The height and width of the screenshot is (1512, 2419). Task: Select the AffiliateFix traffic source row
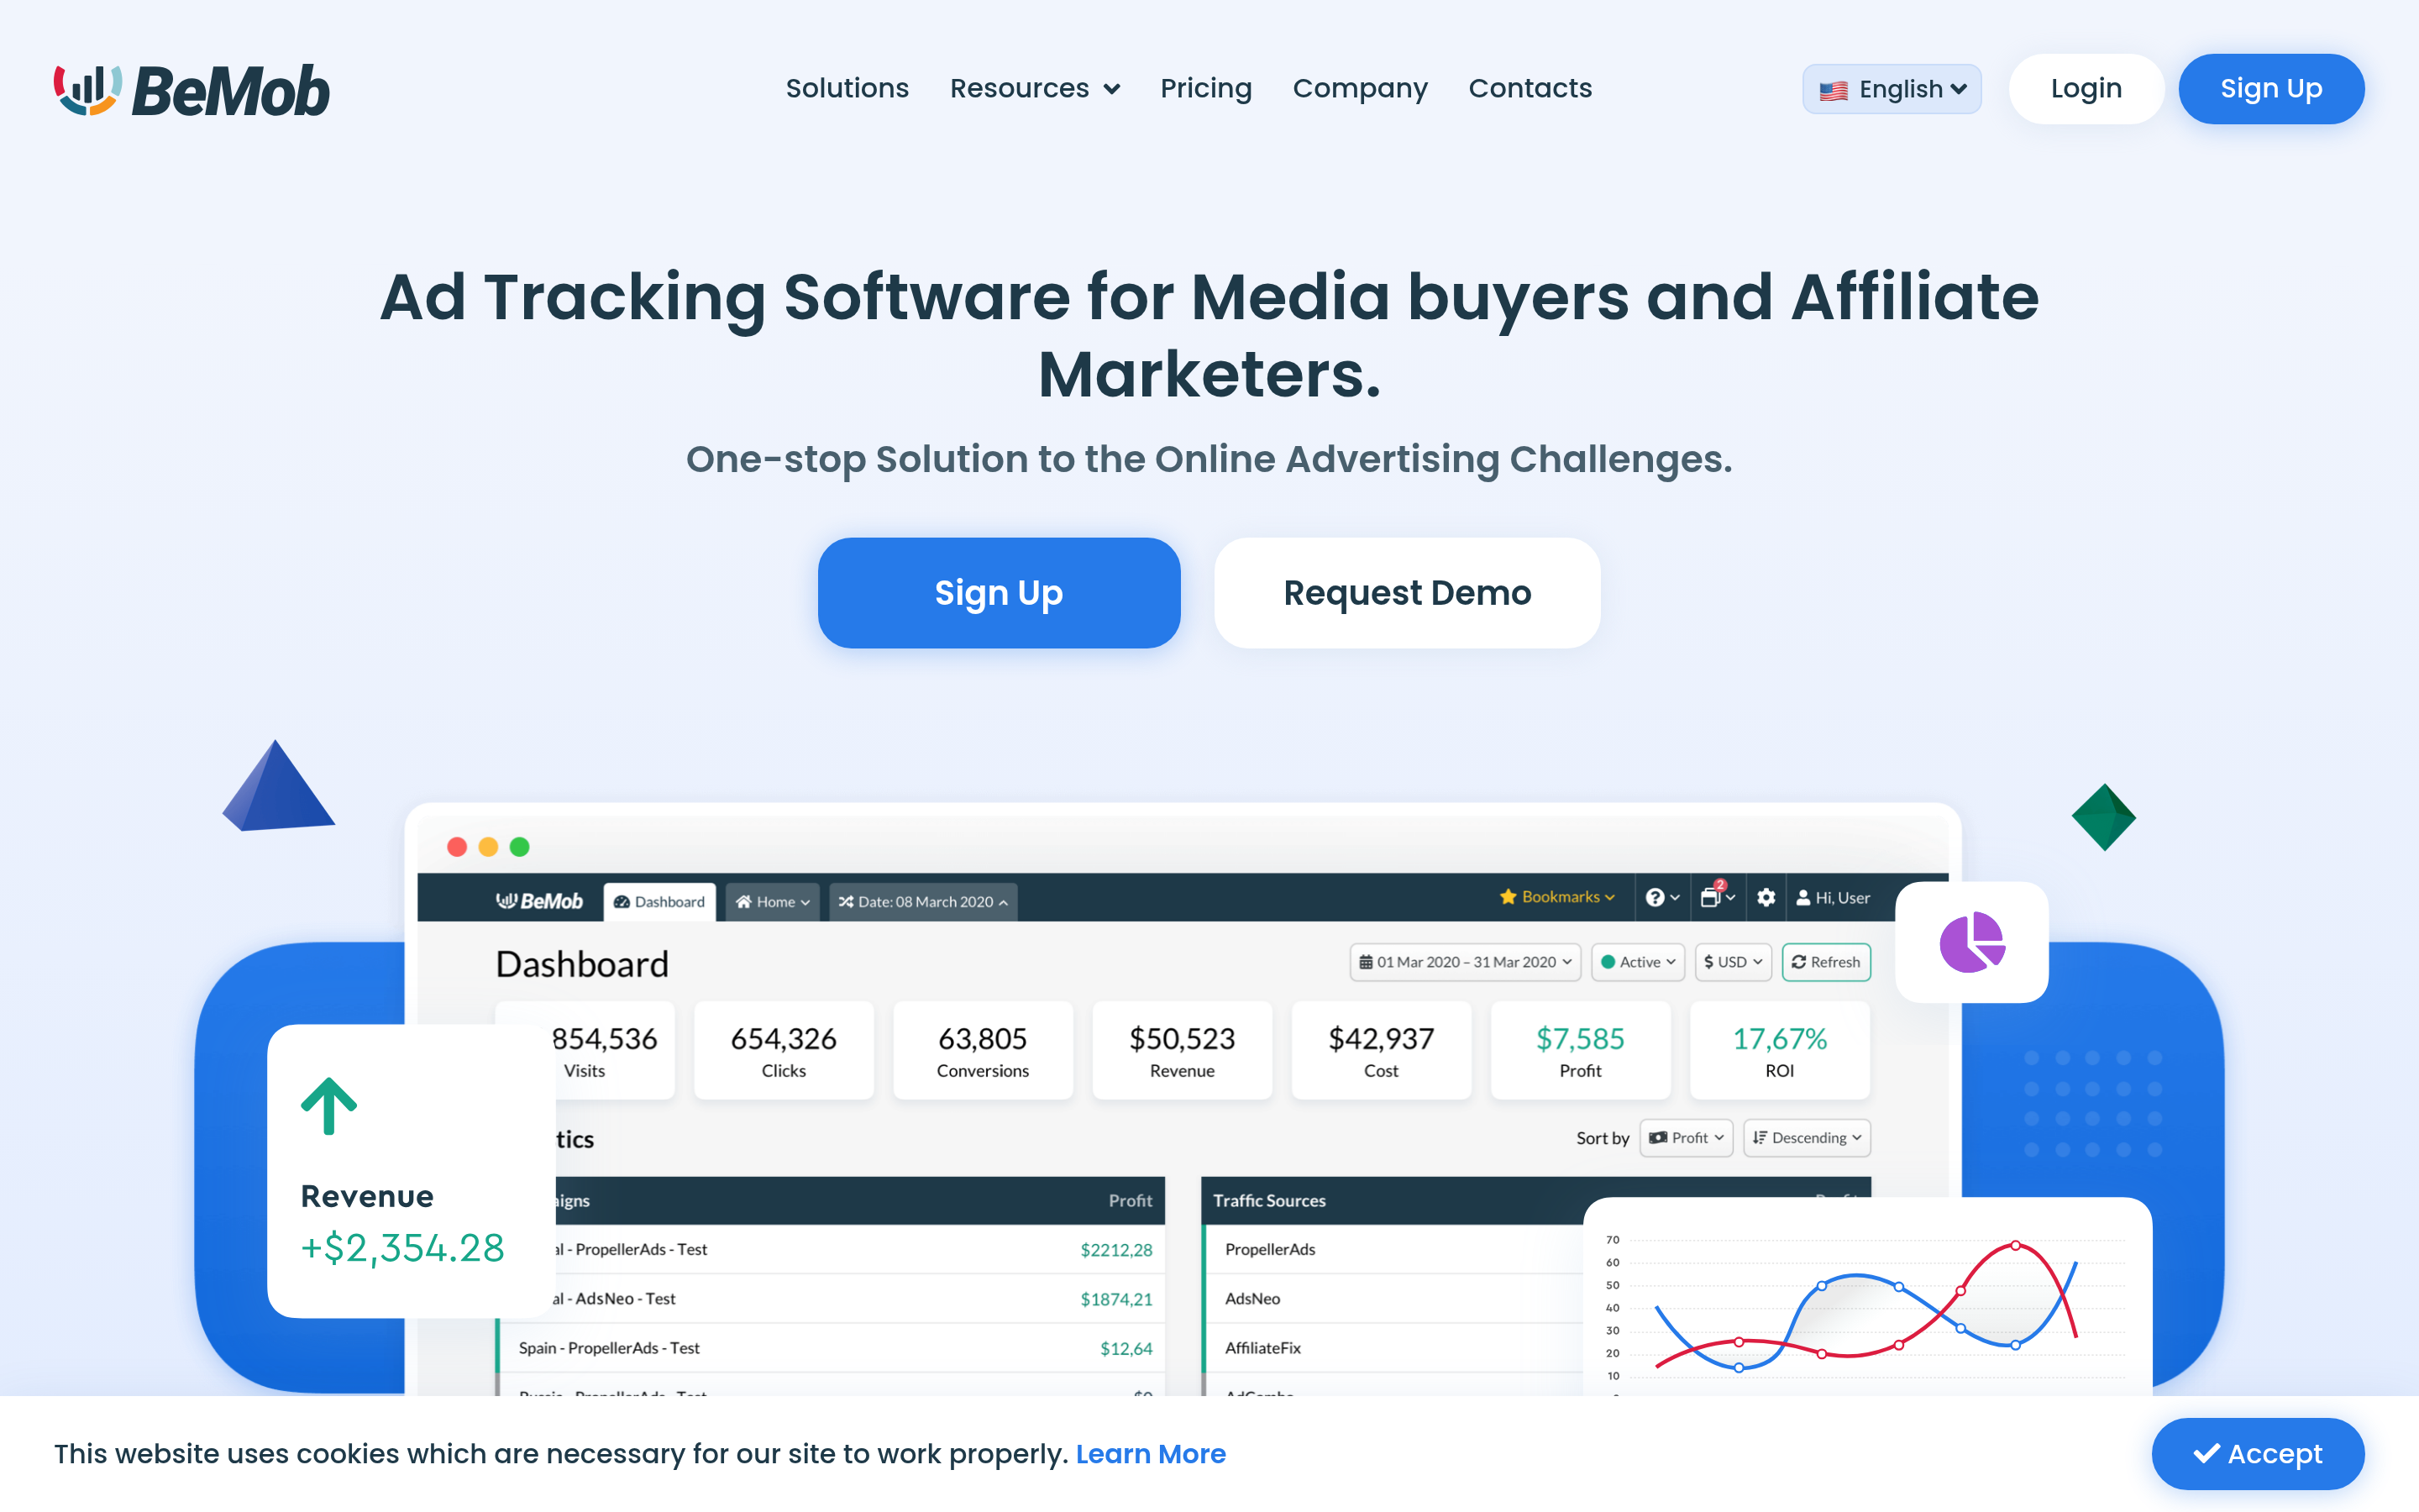pos(1393,1348)
